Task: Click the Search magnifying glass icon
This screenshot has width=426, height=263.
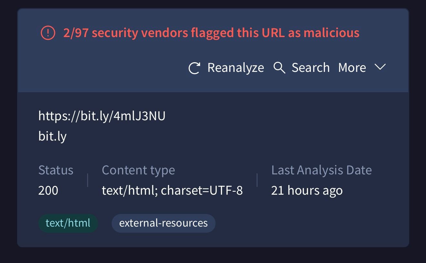Action: click(x=279, y=68)
